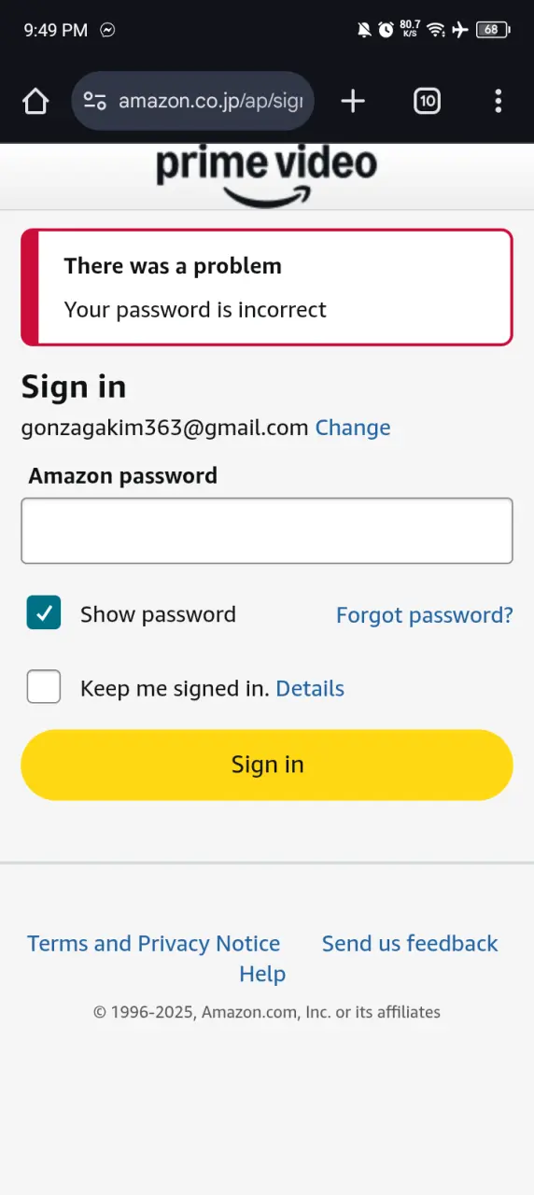Open the browser three-dot menu

pyautogui.click(x=499, y=101)
